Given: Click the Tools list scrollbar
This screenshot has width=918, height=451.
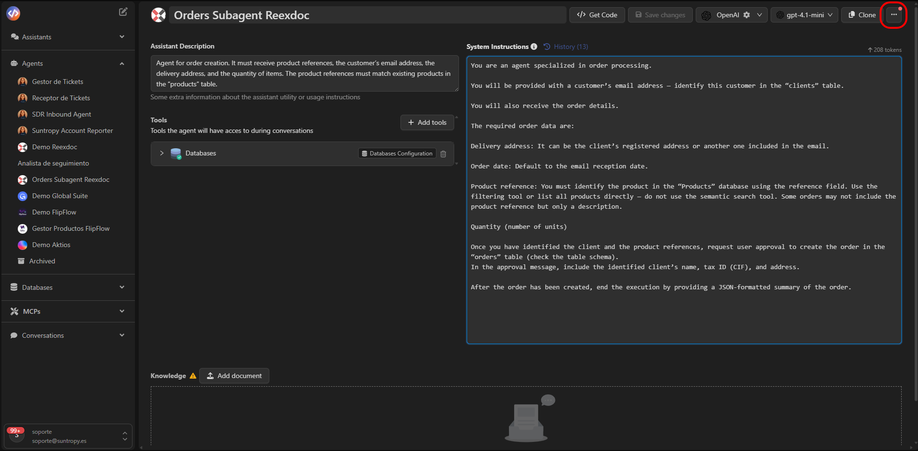Looking at the screenshot, I should coord(457,140).
